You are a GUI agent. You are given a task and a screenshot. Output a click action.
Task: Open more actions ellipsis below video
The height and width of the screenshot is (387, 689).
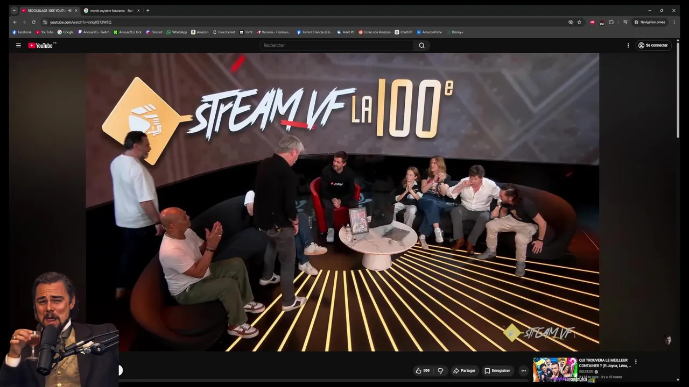[523, 370]
